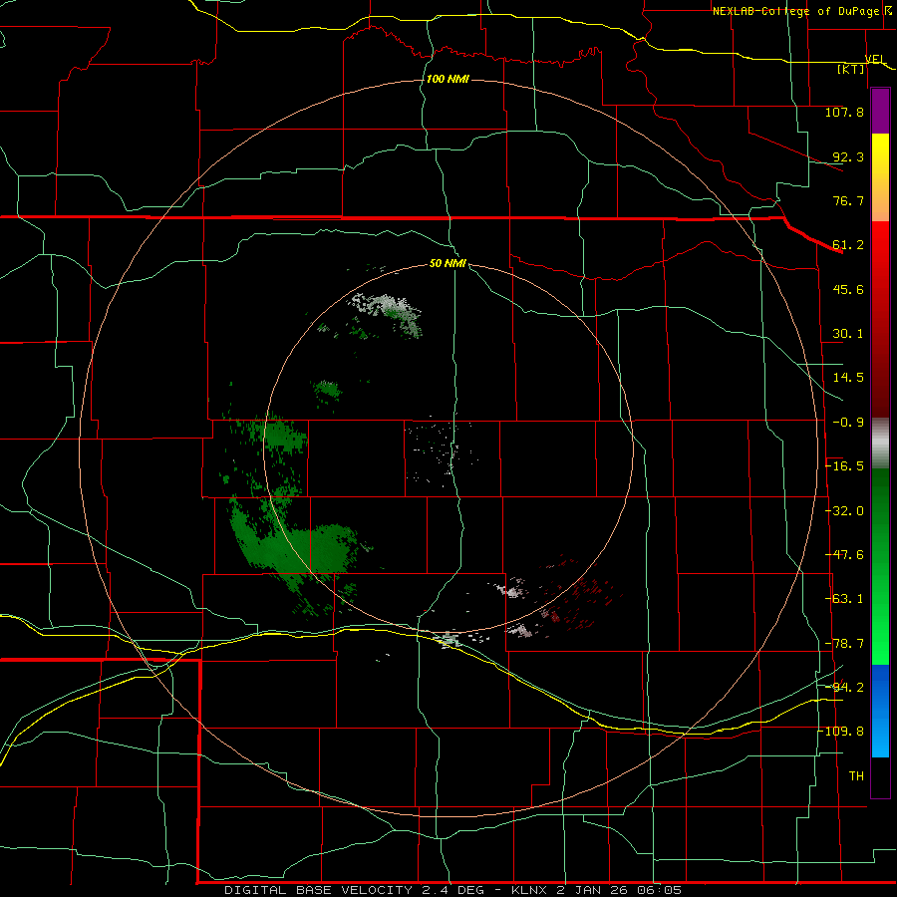Select the 14.5 scale value
The width and height of the screenshot is (897, 897).
(x=848, y=378)
